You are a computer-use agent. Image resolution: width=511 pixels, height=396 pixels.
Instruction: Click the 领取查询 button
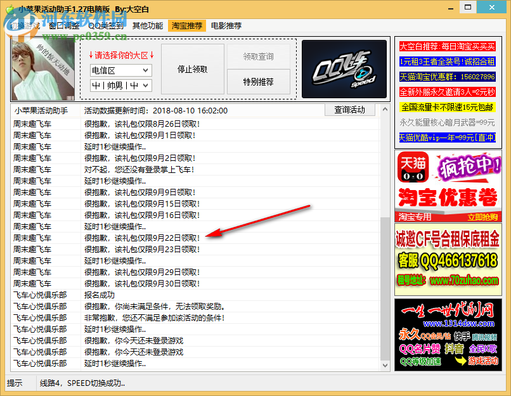click(x=259, y=56)
